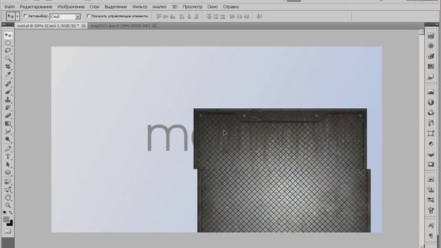This screenshot has width=441, height=248.
Task: Distribute left edges of layers
Action: click(232, 17)
